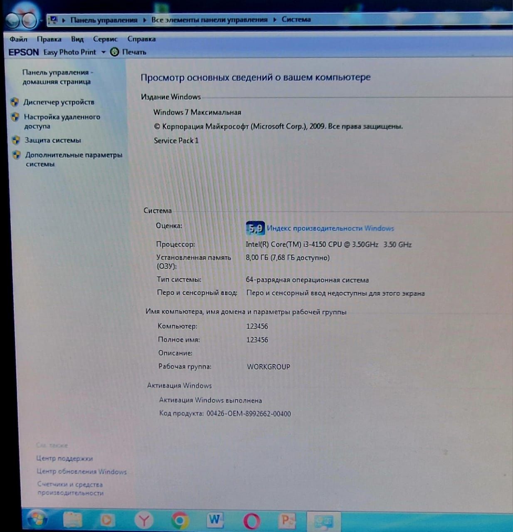Click the Система breadcrumb segment
Screen dimensions: 513x532
pos(296,19)
